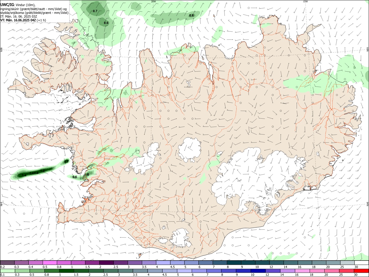Click the 0.7 precipitation label in the northwest
Viewport: 369px width, 277px height.
pos(95,11)
